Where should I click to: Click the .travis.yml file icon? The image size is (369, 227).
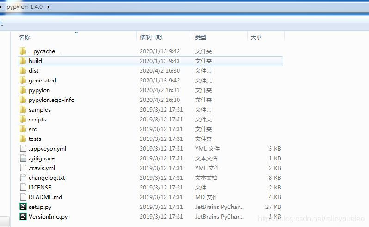[23, 168]
